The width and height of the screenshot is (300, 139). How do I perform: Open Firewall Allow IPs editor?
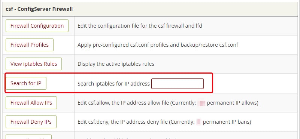tap(31, 103)
